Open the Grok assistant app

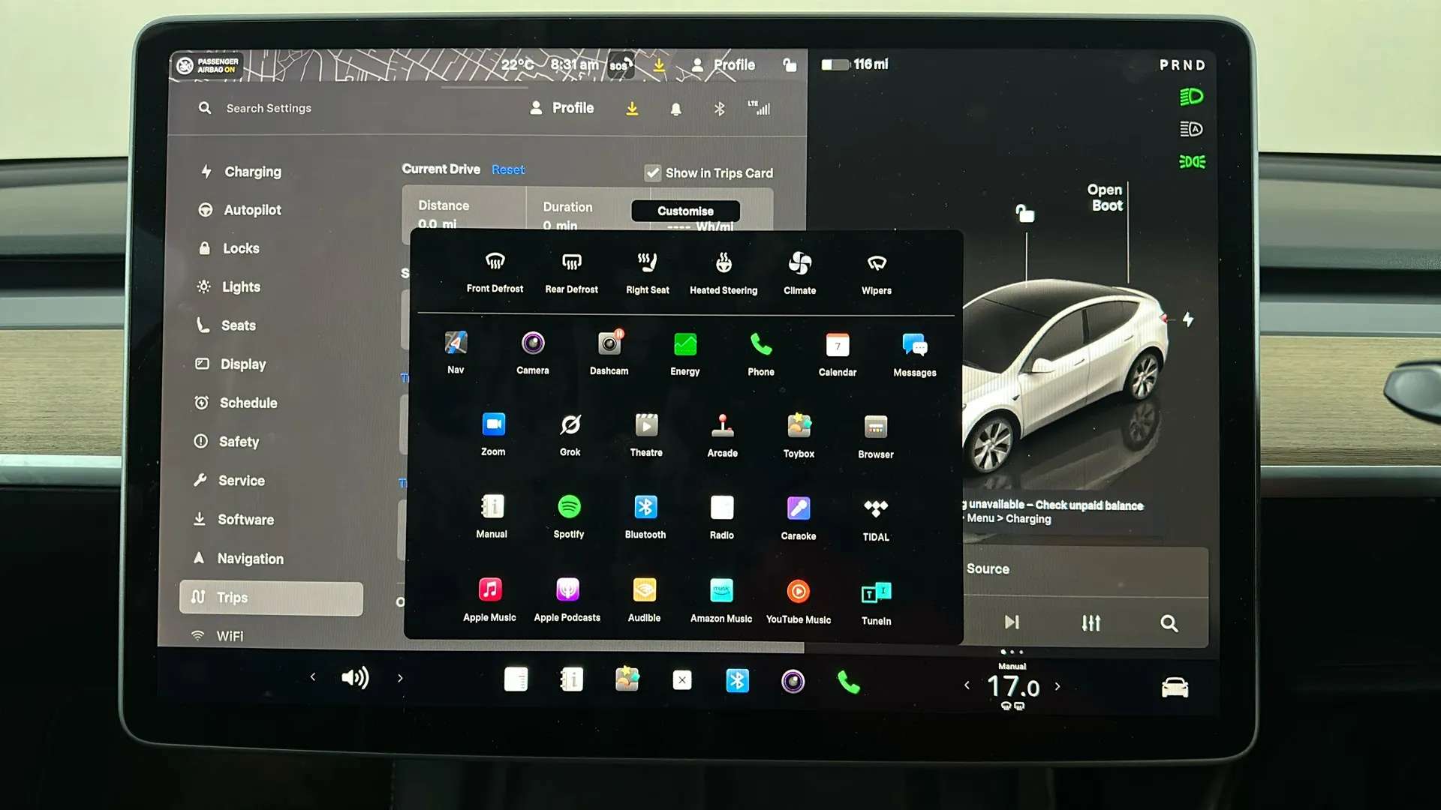(x=570, y=436)
